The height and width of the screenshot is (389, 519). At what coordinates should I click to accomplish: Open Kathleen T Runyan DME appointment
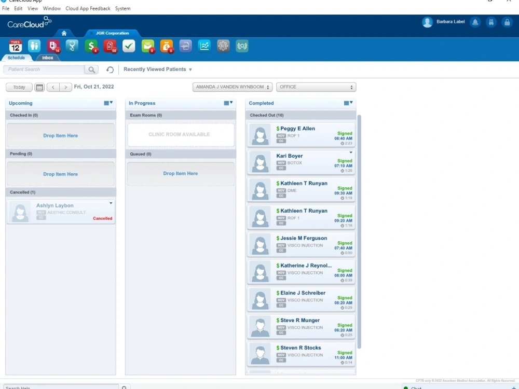tap(301, 189)
